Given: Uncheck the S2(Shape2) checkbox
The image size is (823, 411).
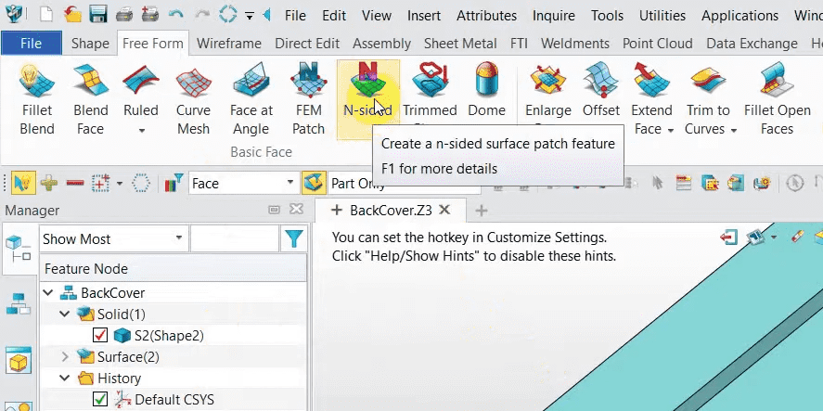Looking at the screenshot, I should point(101,335).
